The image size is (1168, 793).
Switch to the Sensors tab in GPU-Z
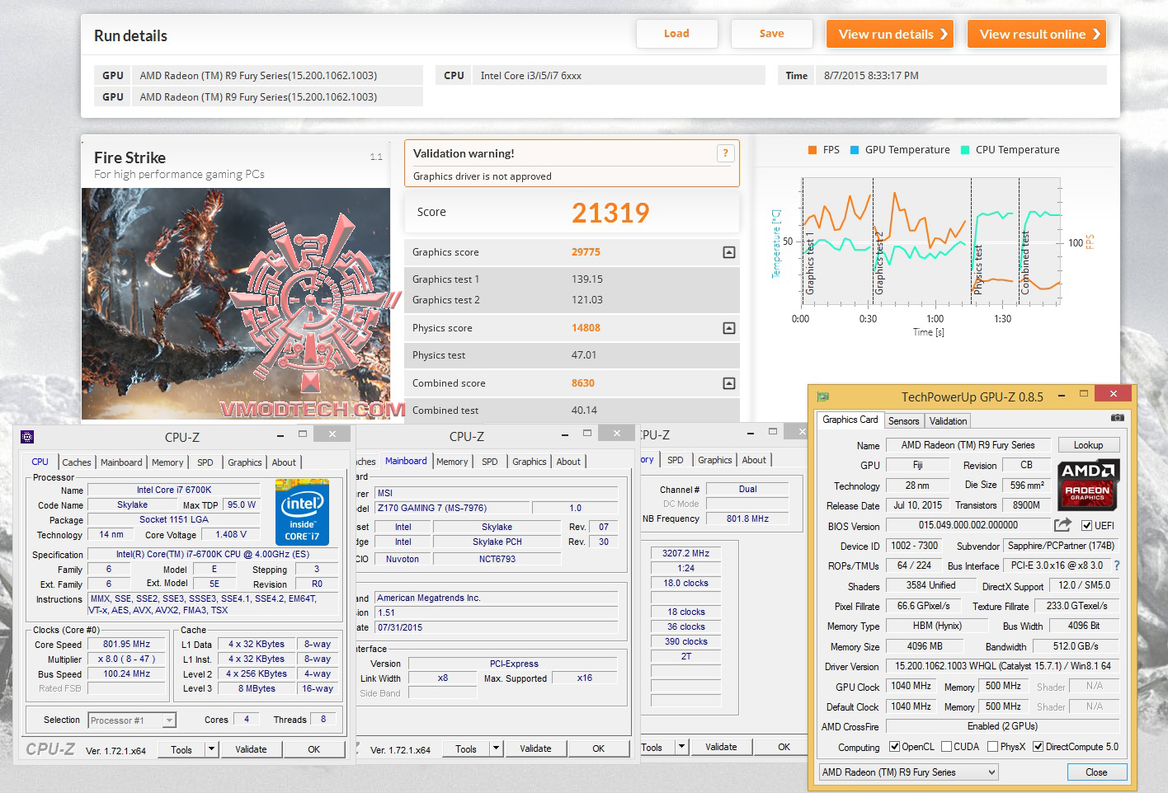[903, 420]
